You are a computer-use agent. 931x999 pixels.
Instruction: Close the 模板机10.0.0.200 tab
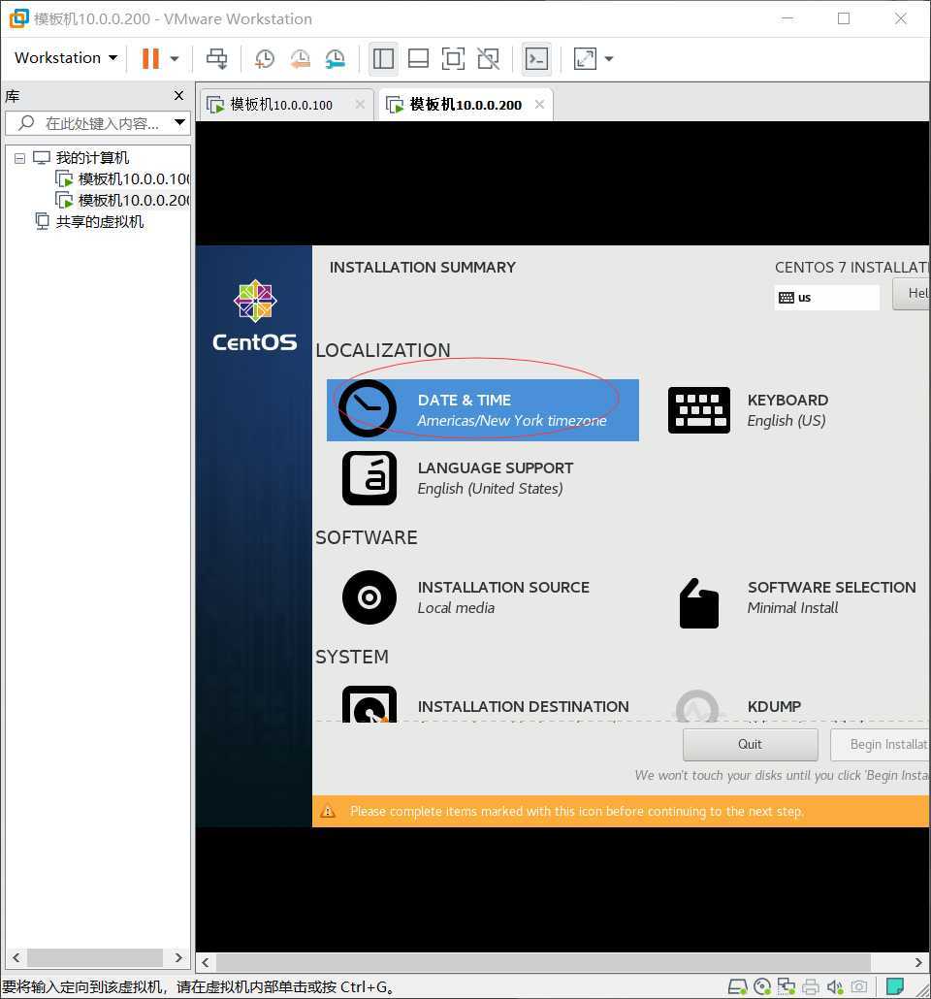(x=540, y=104)
